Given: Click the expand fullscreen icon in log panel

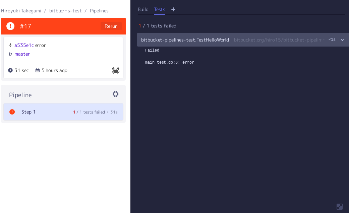Looking at the screenshot, I should (x=339, y=207).
